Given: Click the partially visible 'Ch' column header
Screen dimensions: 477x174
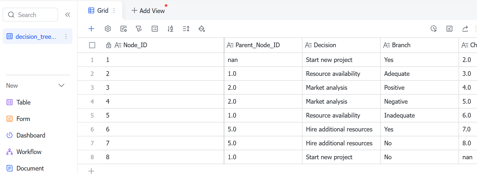Looking at the screenshot, I should (x=468, y=45).
